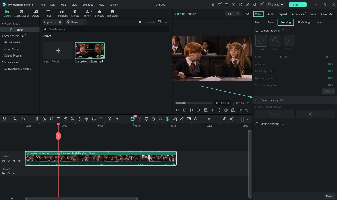Hide Video 1 track with eye icon
Screen dimensions: 337x200
point(19,161)
